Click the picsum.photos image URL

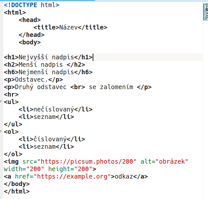tap(87, 161)
